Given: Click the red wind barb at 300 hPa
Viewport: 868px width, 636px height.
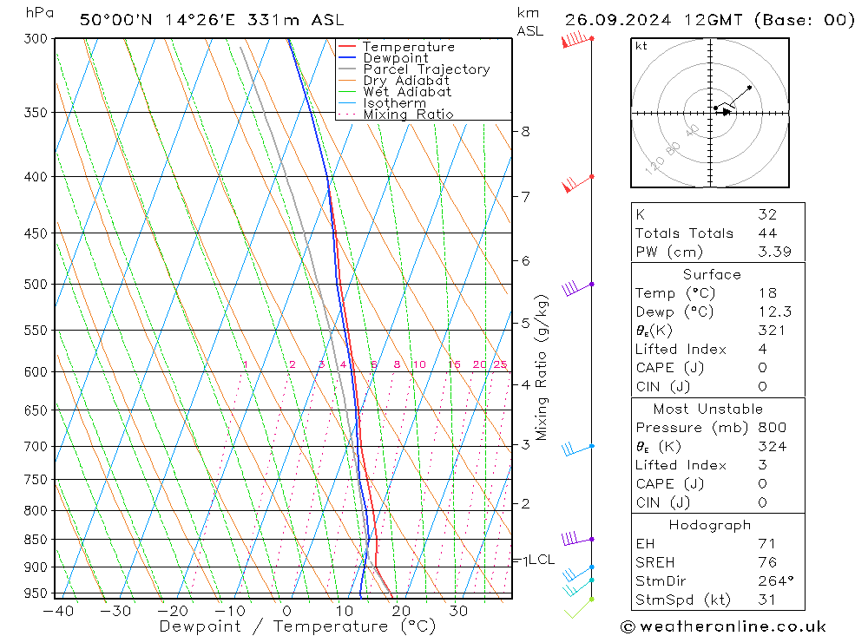Looking at the screenshot, I should 576,41.
